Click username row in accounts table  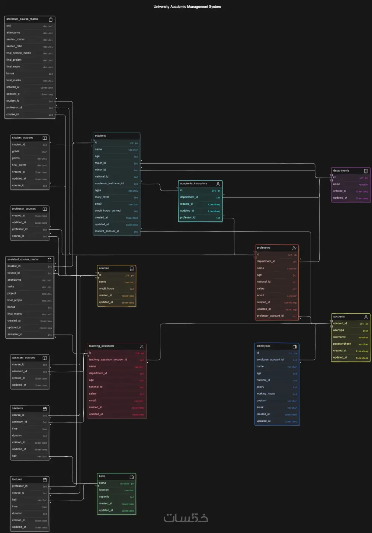[350, 337]
